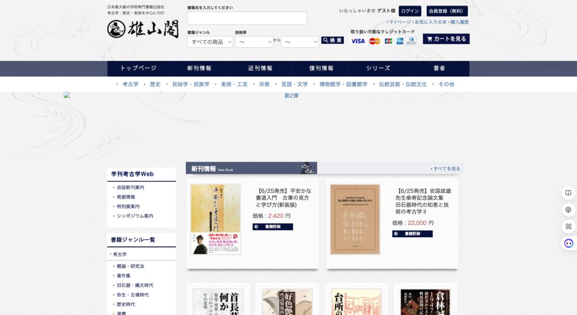Click title 【6/25発売】安蒜政雄先生傘寿記念論文集
The image size is (577, 315).
423,201
